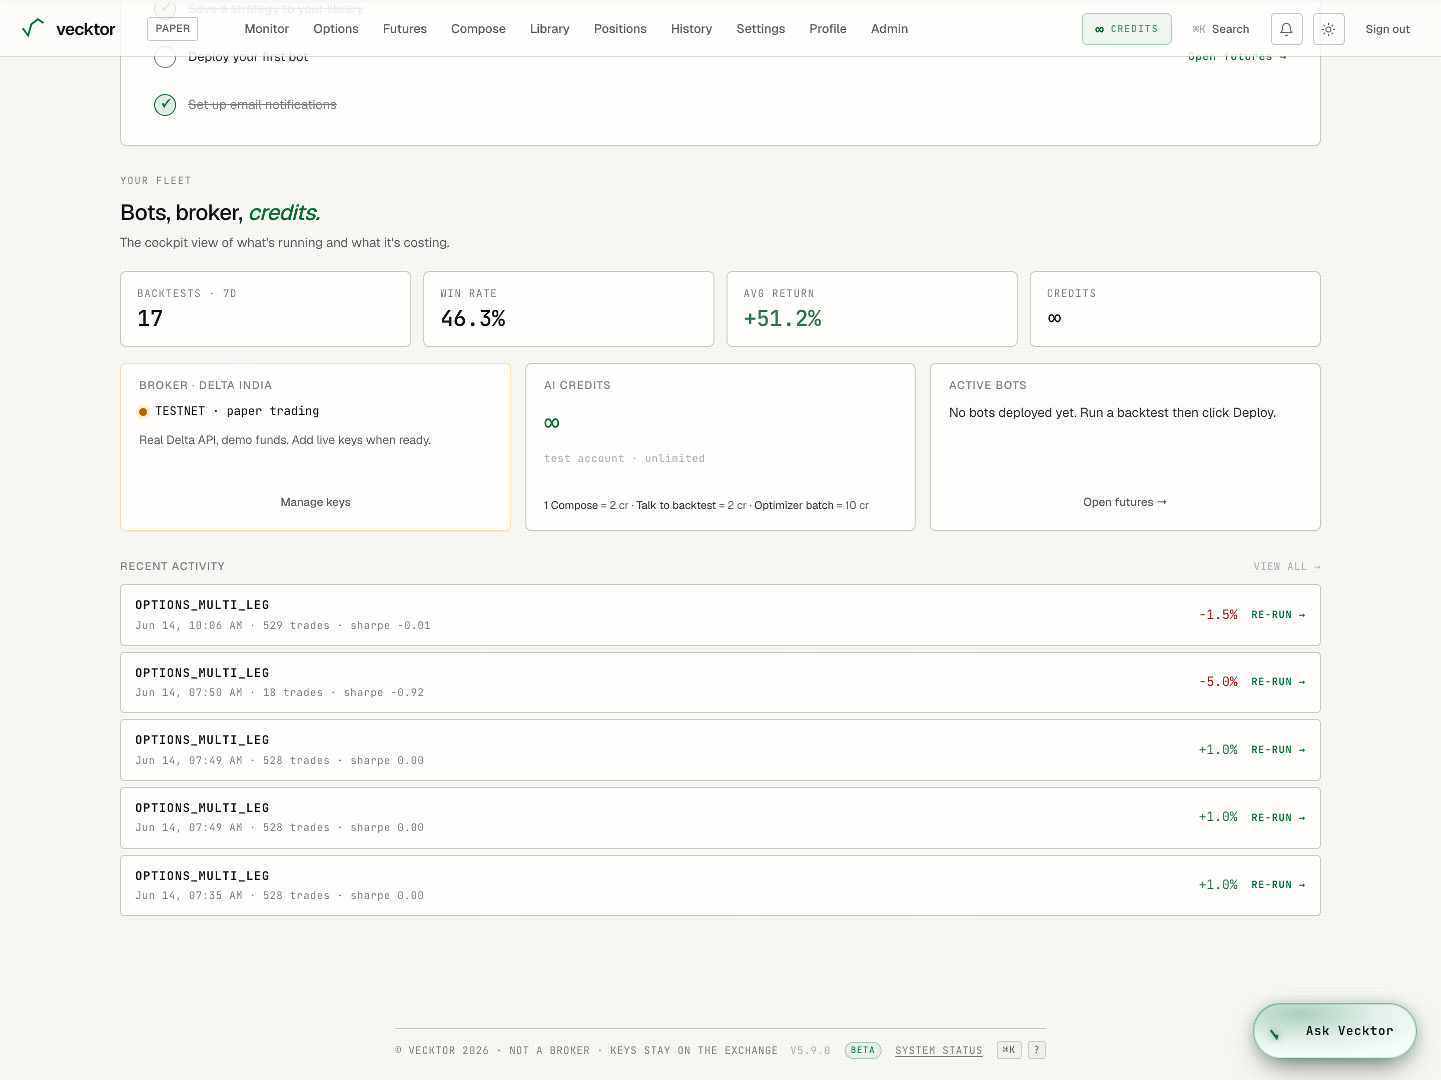Go to Positions
The image size is (1441, 1080).
619,28
